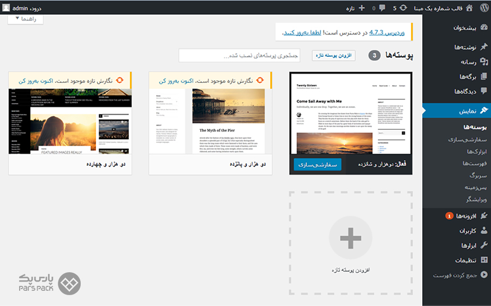
Task: Open رسانه media menu item
Action: [469, 62]
